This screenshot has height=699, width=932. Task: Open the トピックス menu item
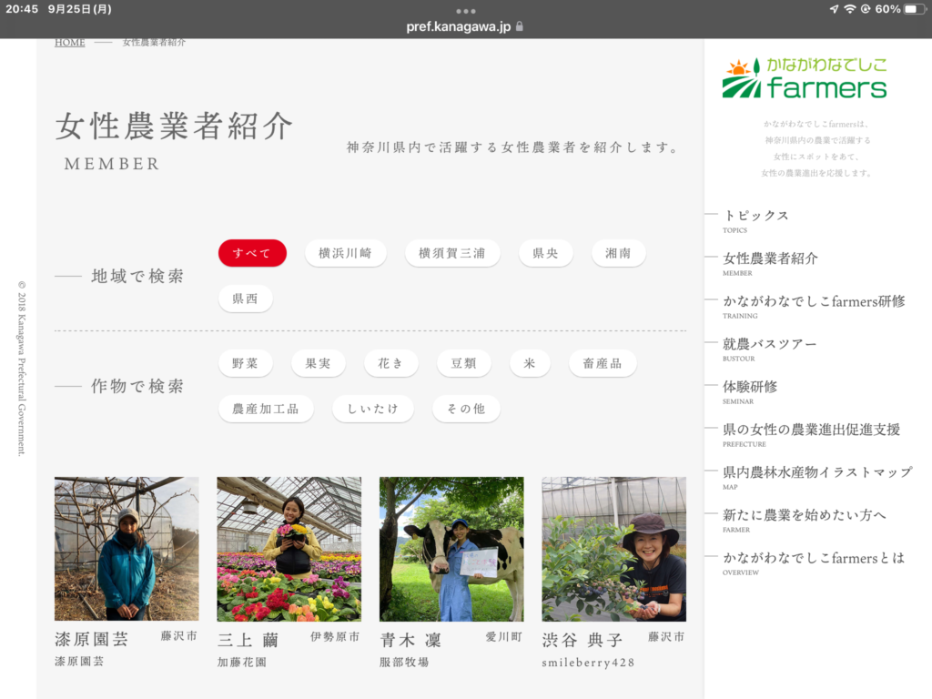755,216
